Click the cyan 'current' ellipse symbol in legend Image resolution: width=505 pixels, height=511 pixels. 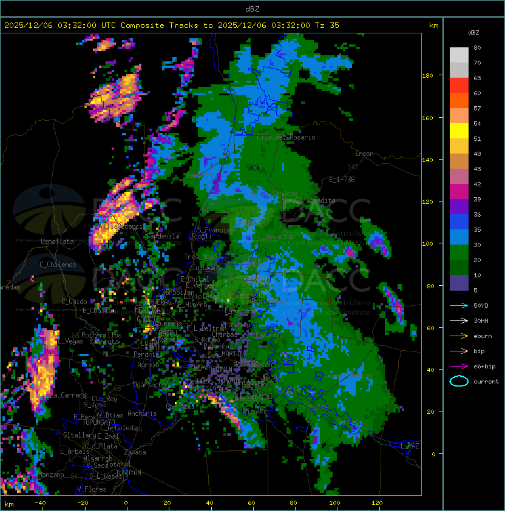pyautogui.click(x=459, y=381)
